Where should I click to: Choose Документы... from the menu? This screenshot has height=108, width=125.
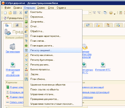[x=53, y=22]
